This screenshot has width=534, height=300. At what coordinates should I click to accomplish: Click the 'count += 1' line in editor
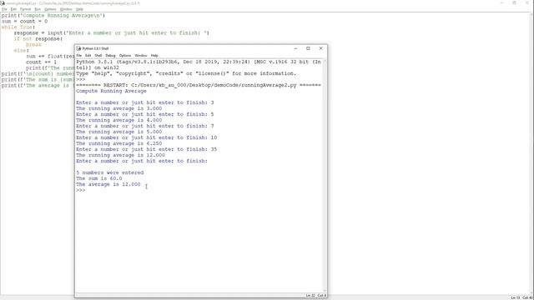(41, 62)
